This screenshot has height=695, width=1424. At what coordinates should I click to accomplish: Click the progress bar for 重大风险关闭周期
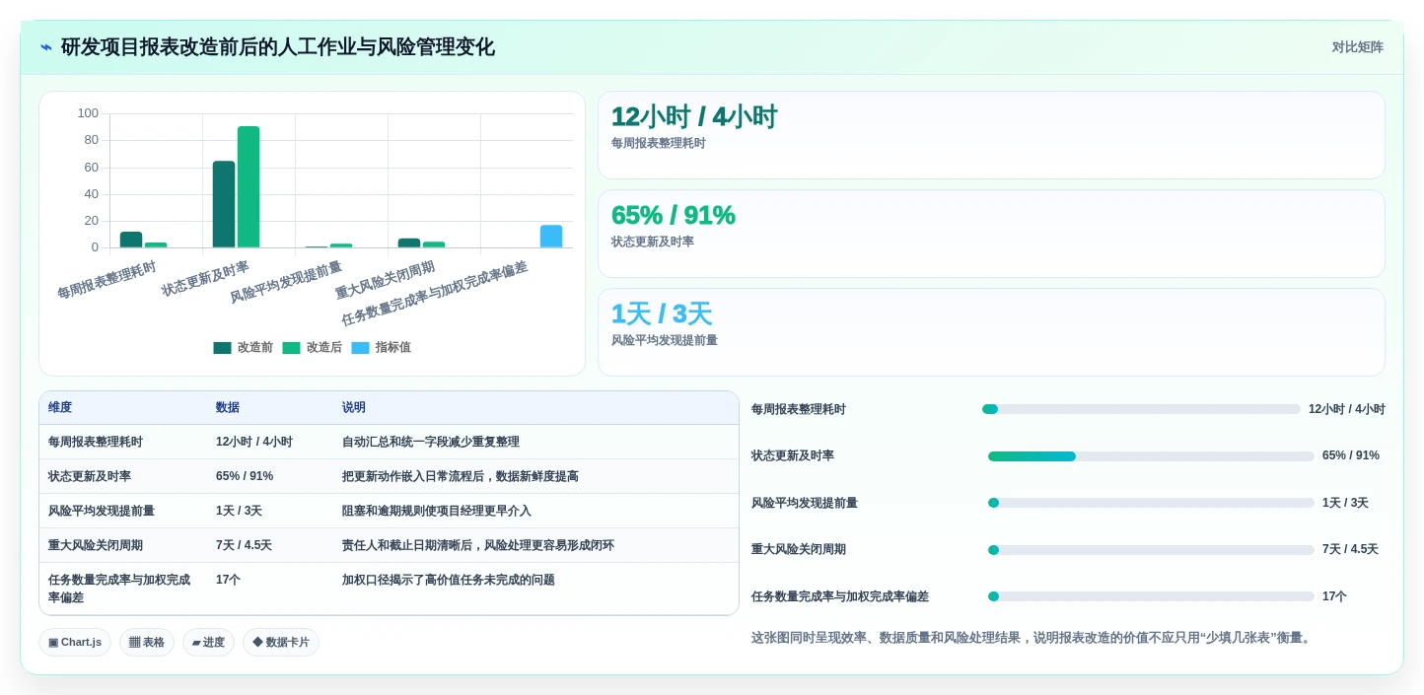coord(1151,550)
